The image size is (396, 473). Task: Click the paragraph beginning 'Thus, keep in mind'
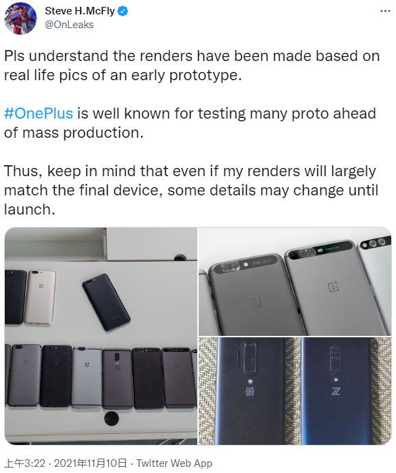pyautogui.click(x=191, y=190)
